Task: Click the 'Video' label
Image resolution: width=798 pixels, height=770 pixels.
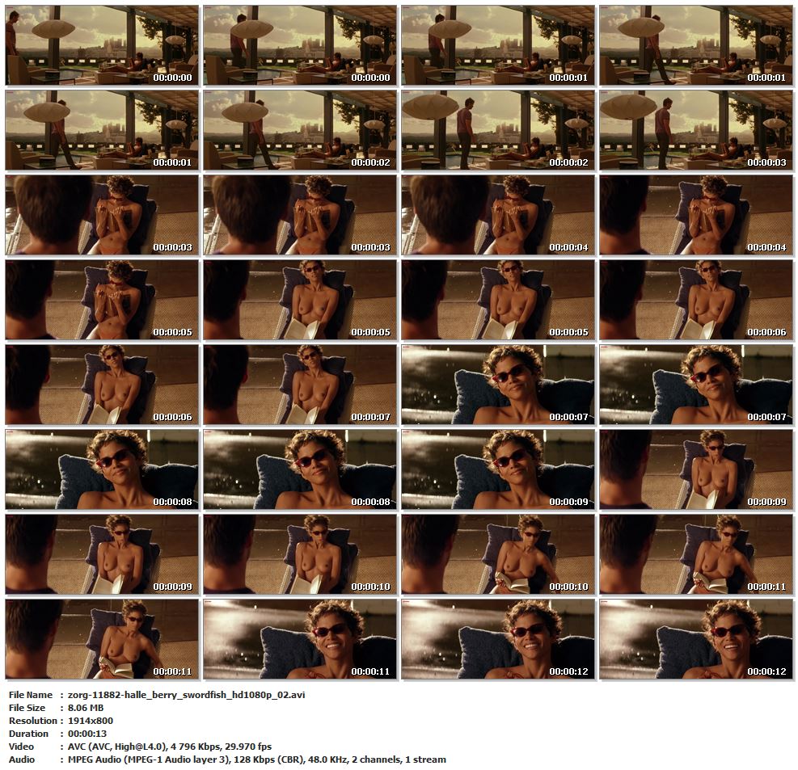Action: point(21,747)
